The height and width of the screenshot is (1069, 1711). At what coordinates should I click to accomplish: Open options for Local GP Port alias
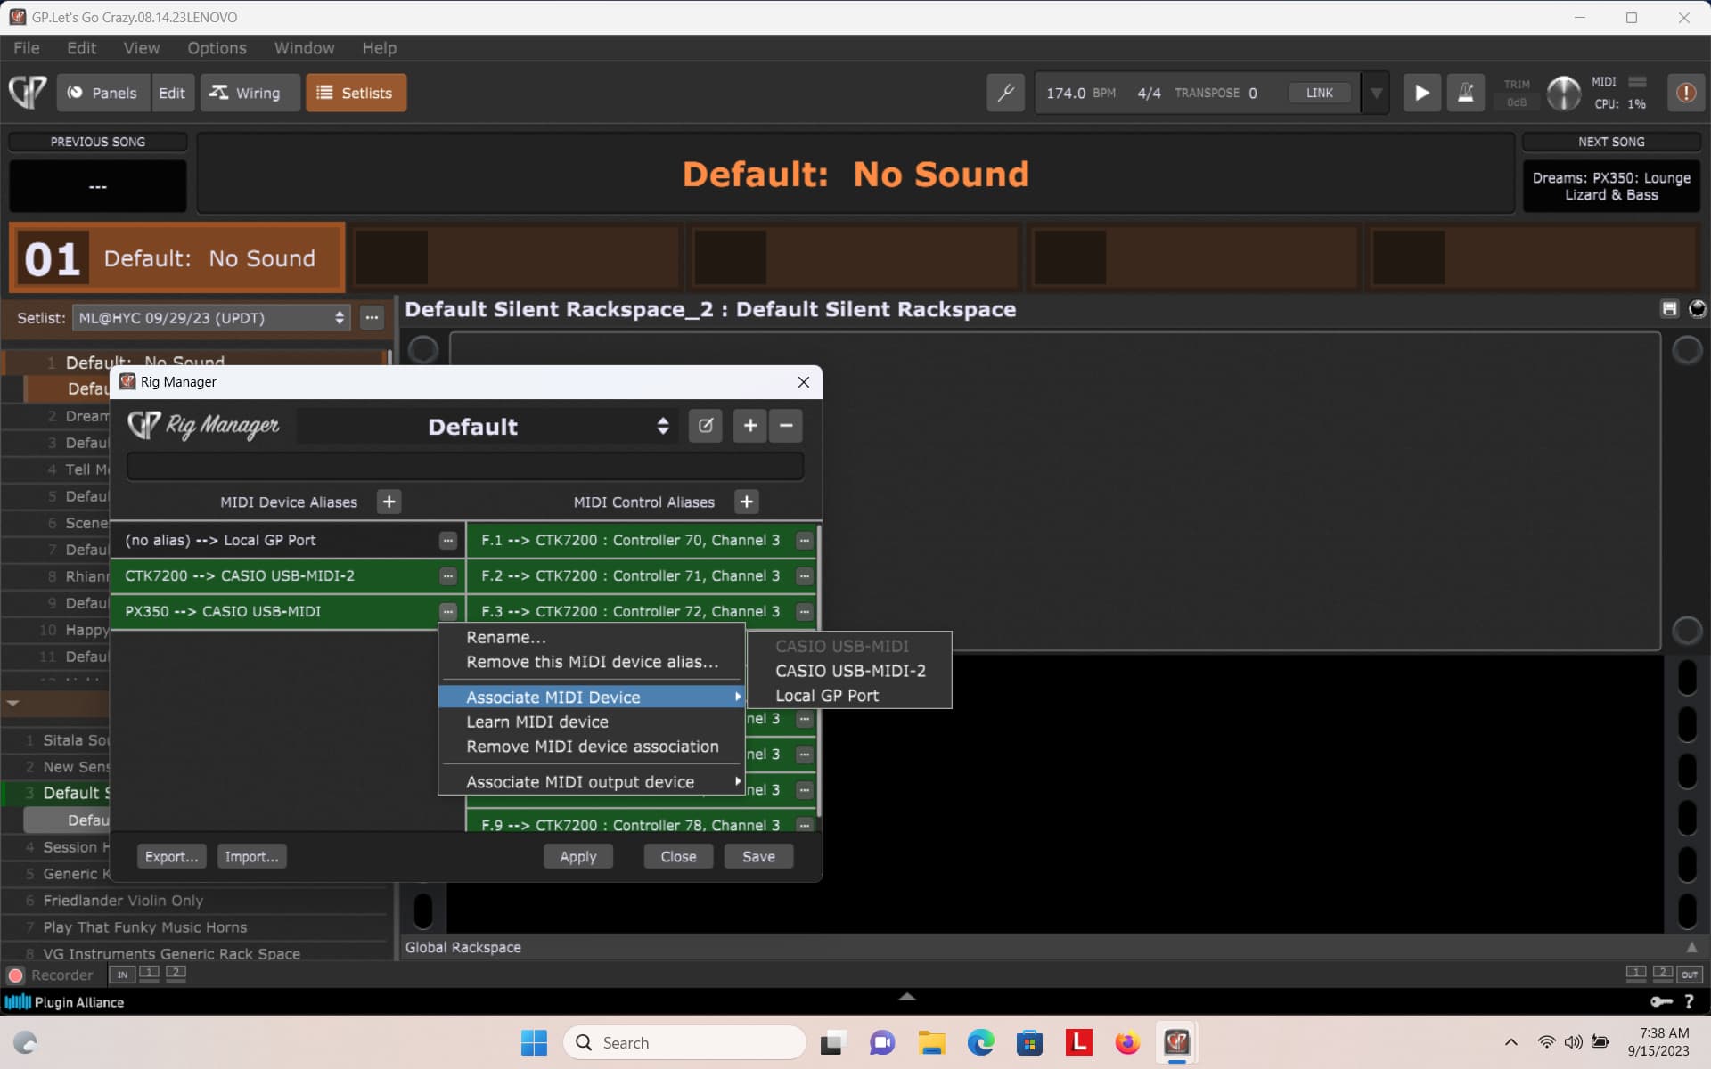click(x=448, y=541)
